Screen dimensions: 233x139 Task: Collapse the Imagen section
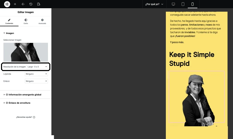click(9, 33)
